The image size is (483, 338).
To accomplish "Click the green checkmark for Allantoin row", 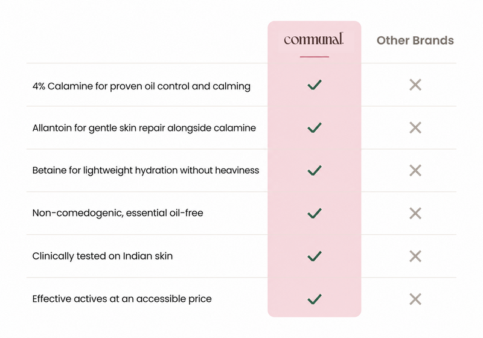I will (315, 127).
